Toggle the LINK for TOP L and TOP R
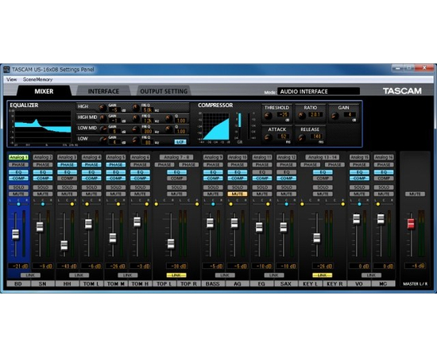437x357 pixels. [x=176, y=275]
